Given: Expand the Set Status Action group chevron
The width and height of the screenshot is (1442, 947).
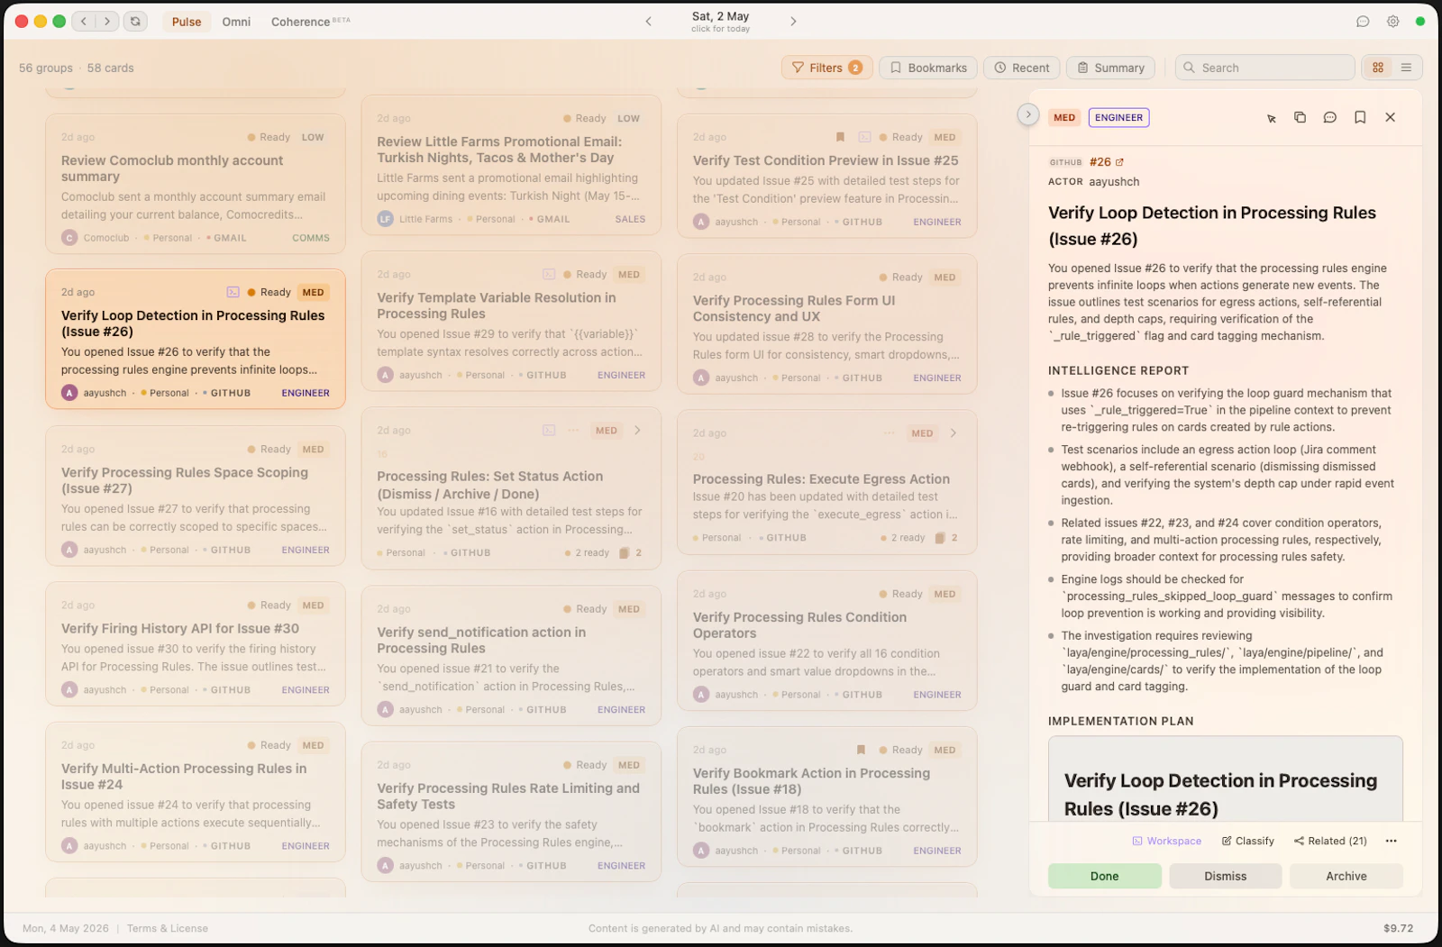Looking at the screenshot, I should click(x=637, y=431).
